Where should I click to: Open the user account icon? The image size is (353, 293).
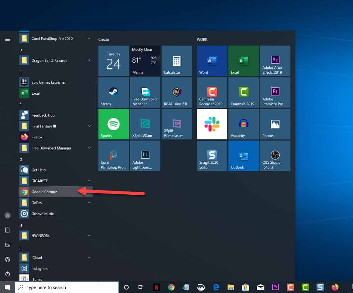coord(7,215)
